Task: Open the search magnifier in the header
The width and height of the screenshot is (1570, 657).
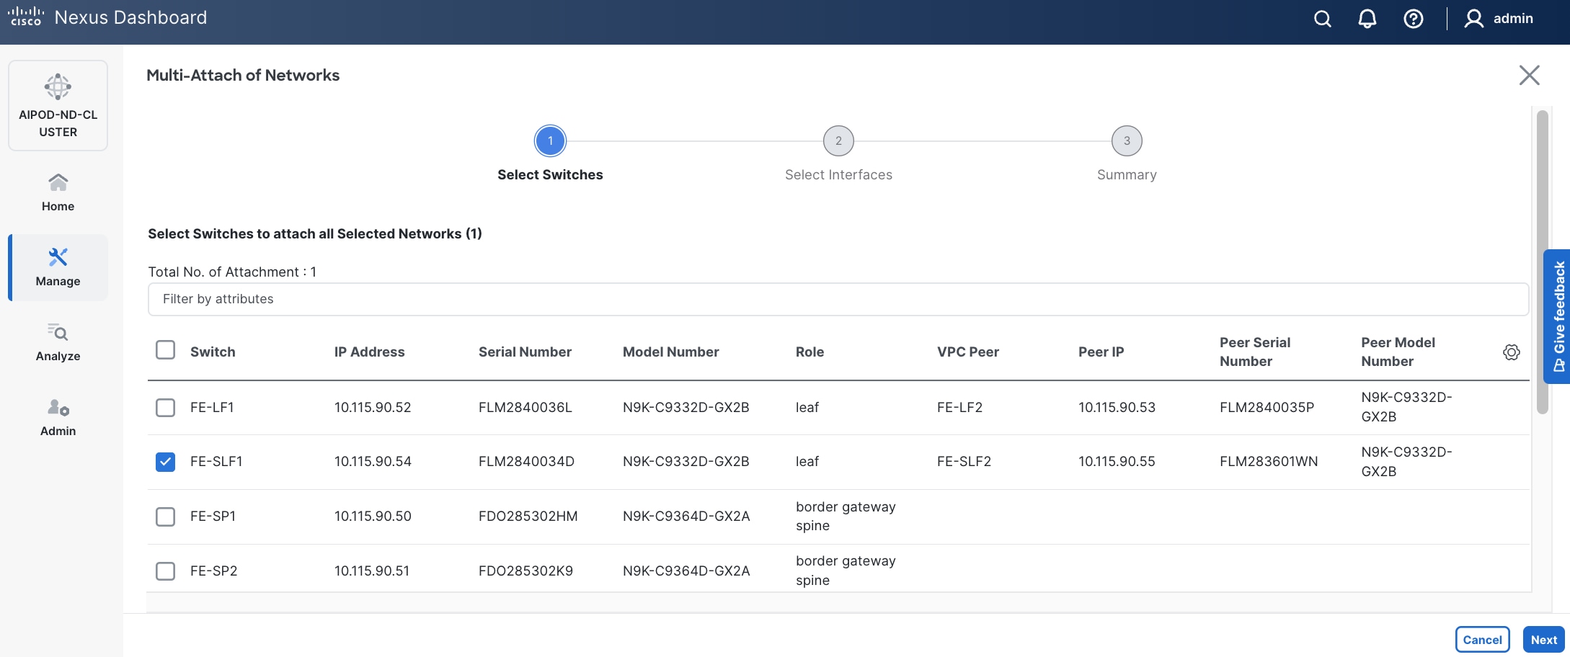Action: [1322, 19]
